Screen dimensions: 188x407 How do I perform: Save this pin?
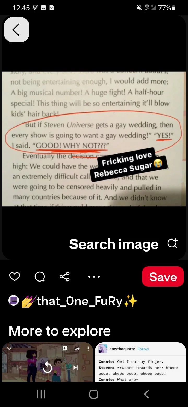tap(163, 277)
